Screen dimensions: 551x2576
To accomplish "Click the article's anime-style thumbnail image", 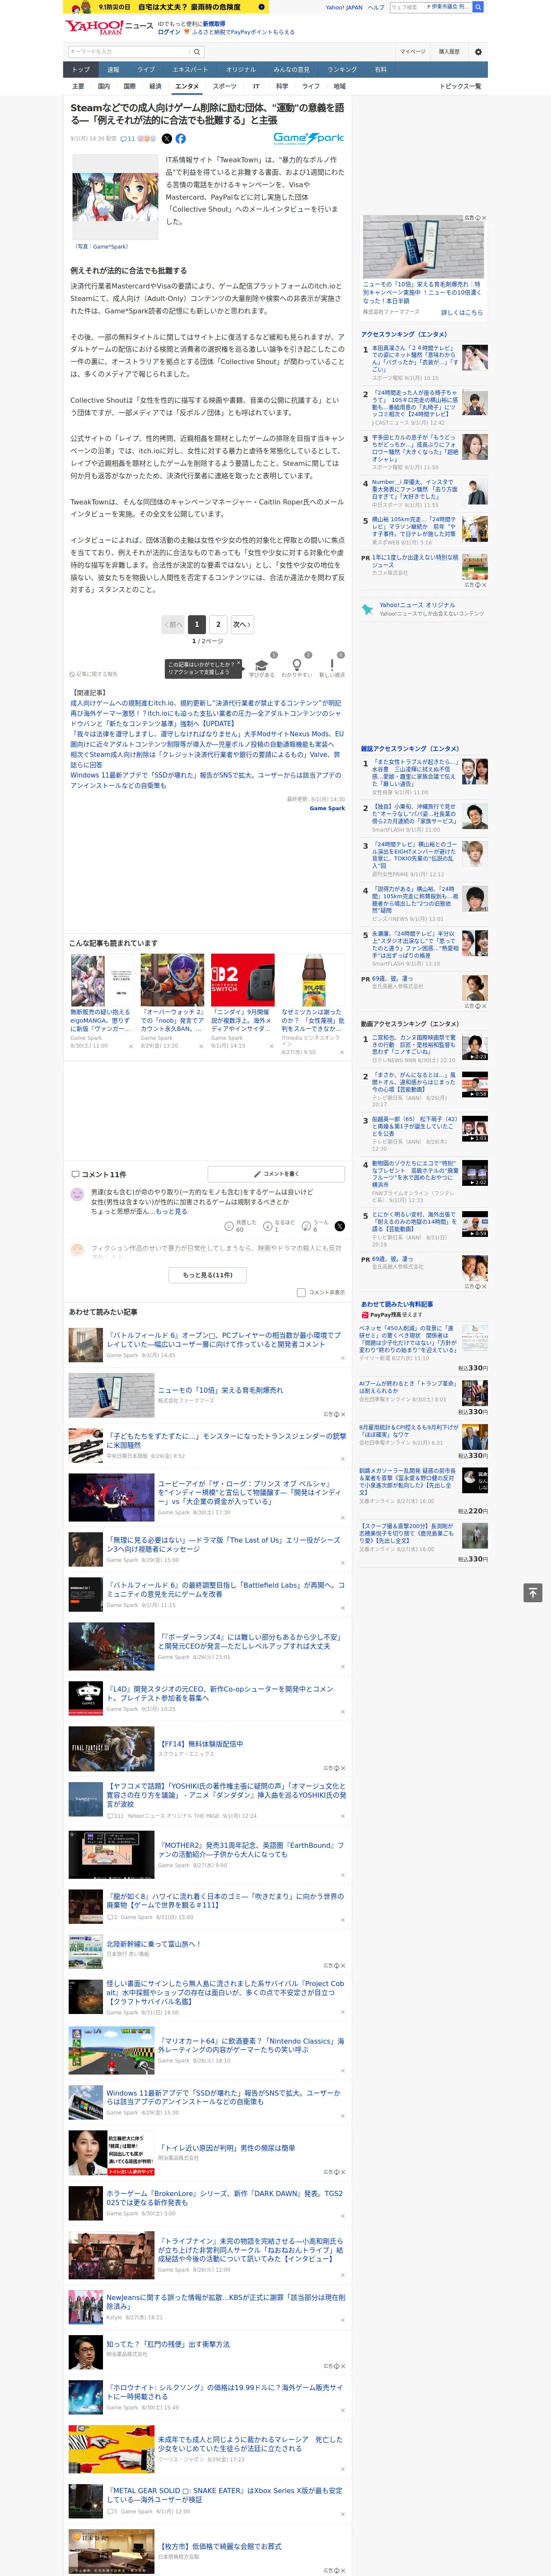I will point(114,196).
